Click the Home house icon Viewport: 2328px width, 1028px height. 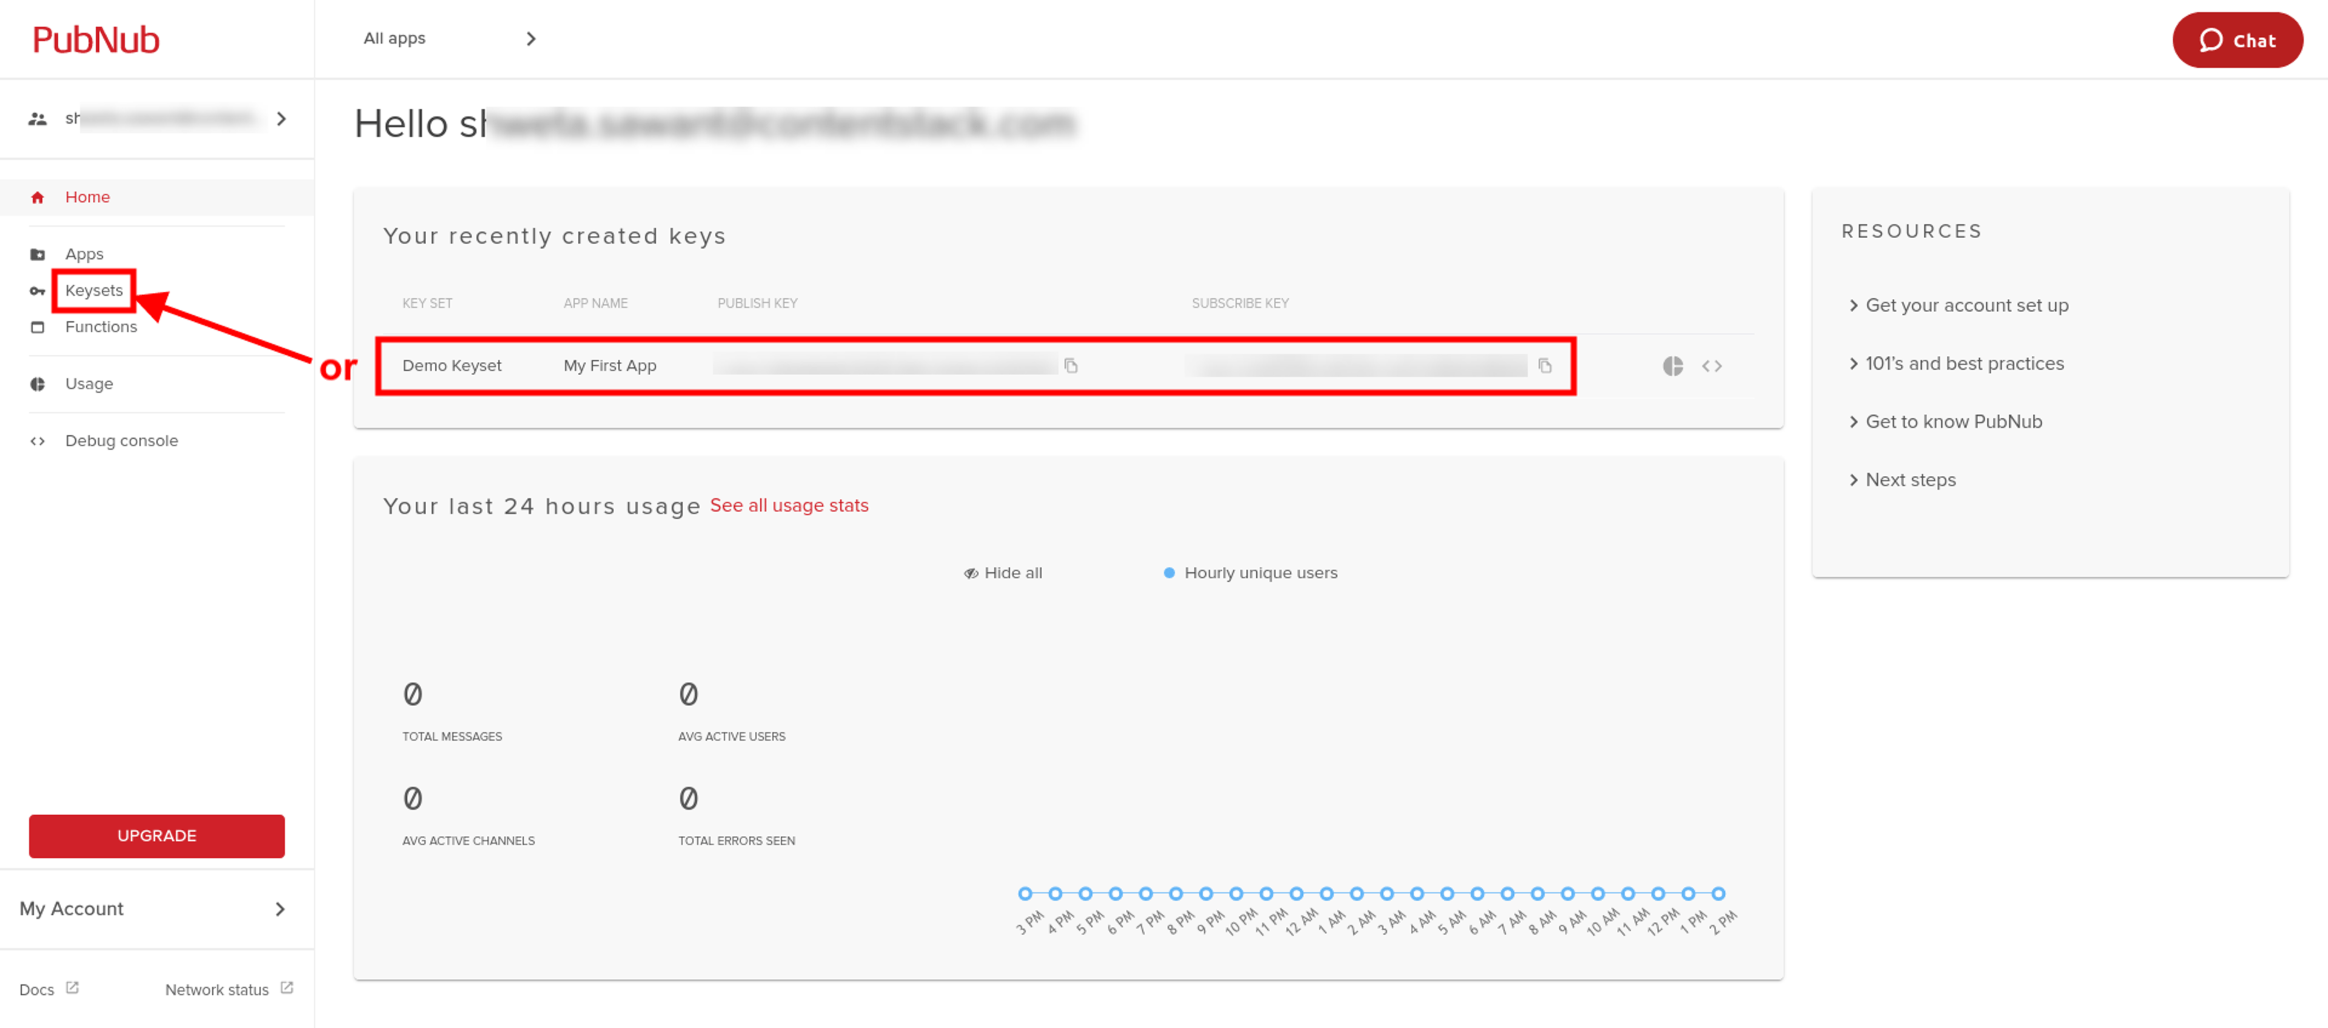point(37,197)
